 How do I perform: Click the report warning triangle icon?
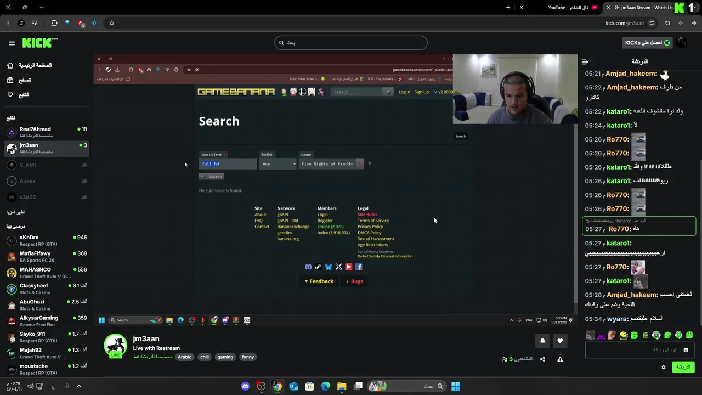[560, 359]
